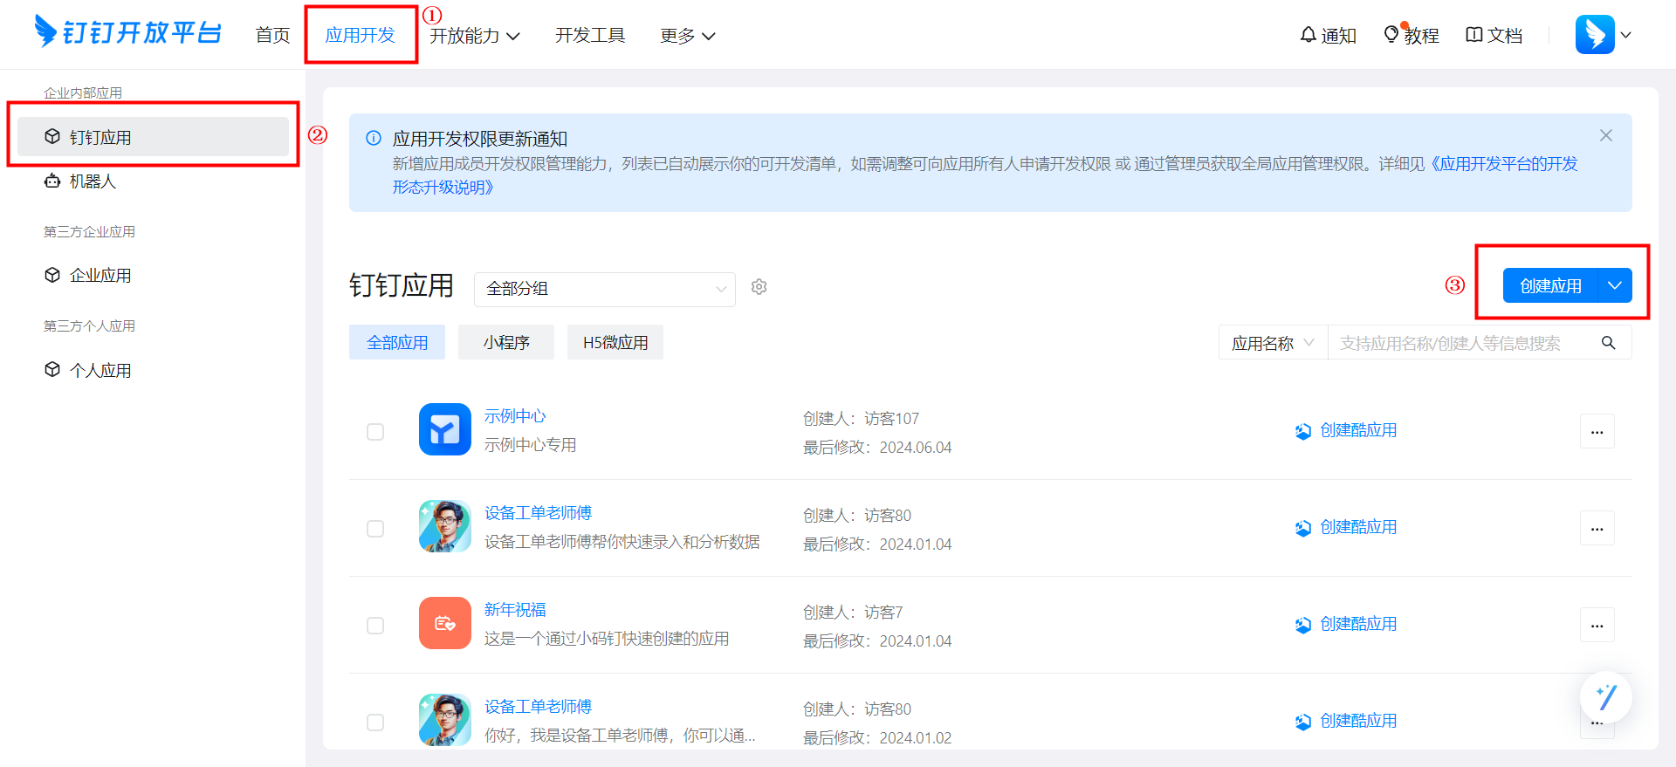Select 应用开发 in top navigation
Viewport: 1676px width, 767px height.
(360, 36)
